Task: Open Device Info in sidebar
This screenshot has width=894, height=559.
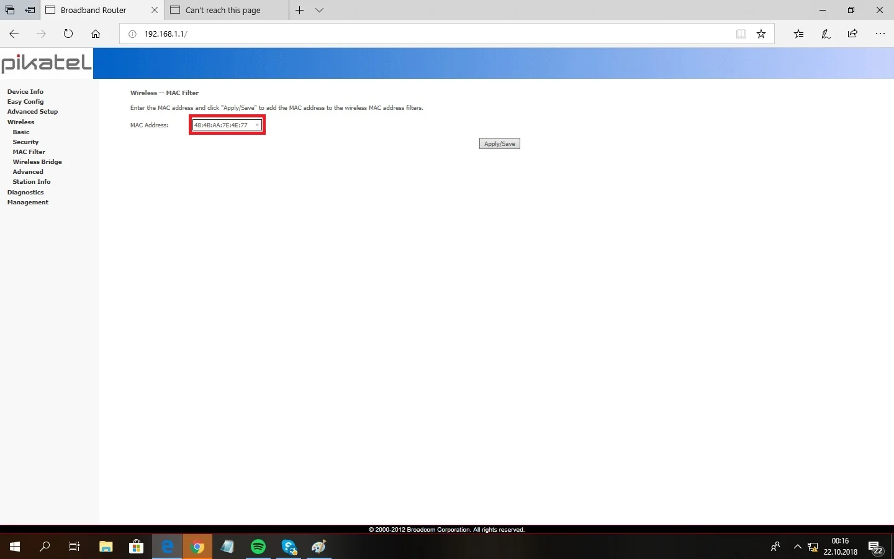Action: (25, 91)
